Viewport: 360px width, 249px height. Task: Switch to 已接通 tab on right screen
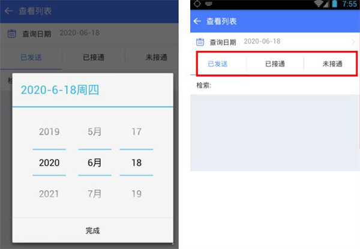pyautogui.click(x=275, y=64)
